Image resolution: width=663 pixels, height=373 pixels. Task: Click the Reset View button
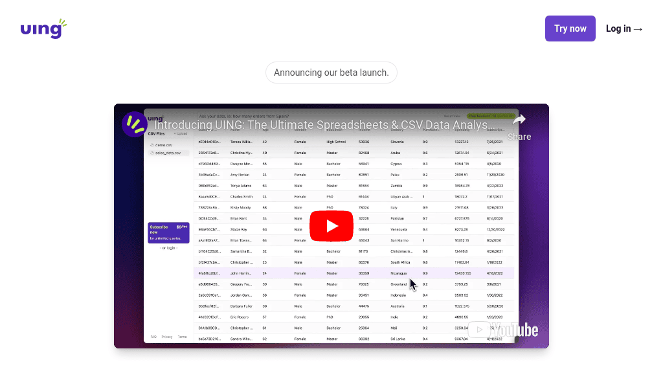pos(453,115)
